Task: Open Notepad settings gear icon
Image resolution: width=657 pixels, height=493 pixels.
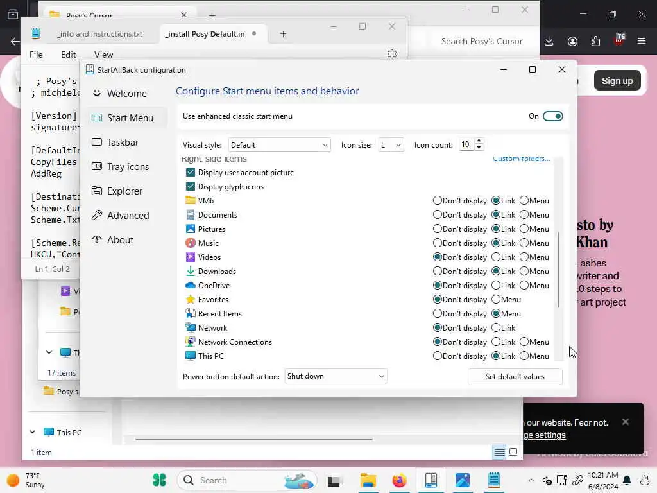Action: 392,54
